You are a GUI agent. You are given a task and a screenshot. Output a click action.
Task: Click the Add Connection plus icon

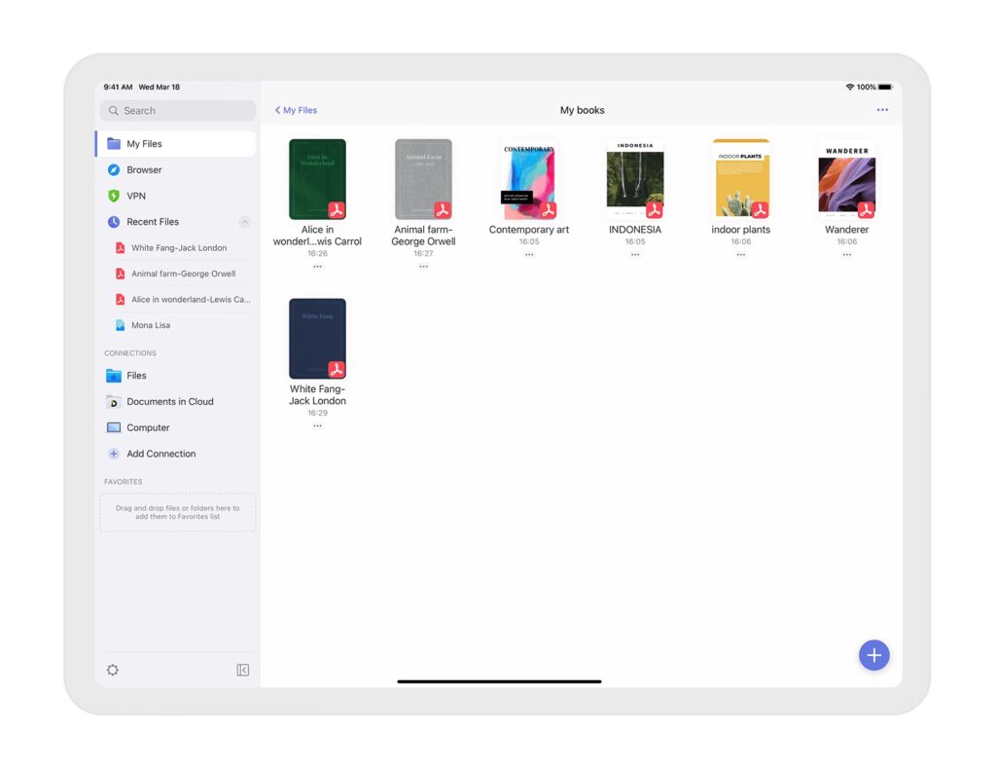click(x=114, y=454)
